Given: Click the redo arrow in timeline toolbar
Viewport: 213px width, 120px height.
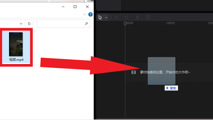Looking at the screenshot, I should click(x=127, y=17).
